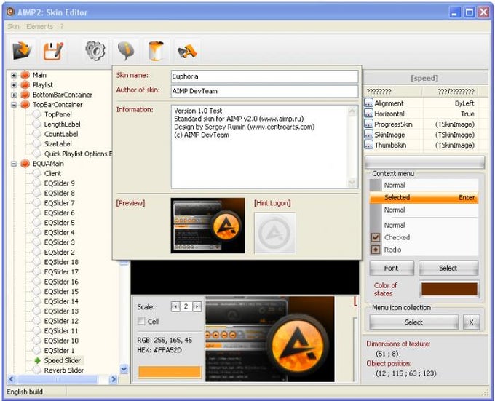Click the Selected item in context menu preview
The width and height of the screenshot is (495, 401).
coord(424,197)
